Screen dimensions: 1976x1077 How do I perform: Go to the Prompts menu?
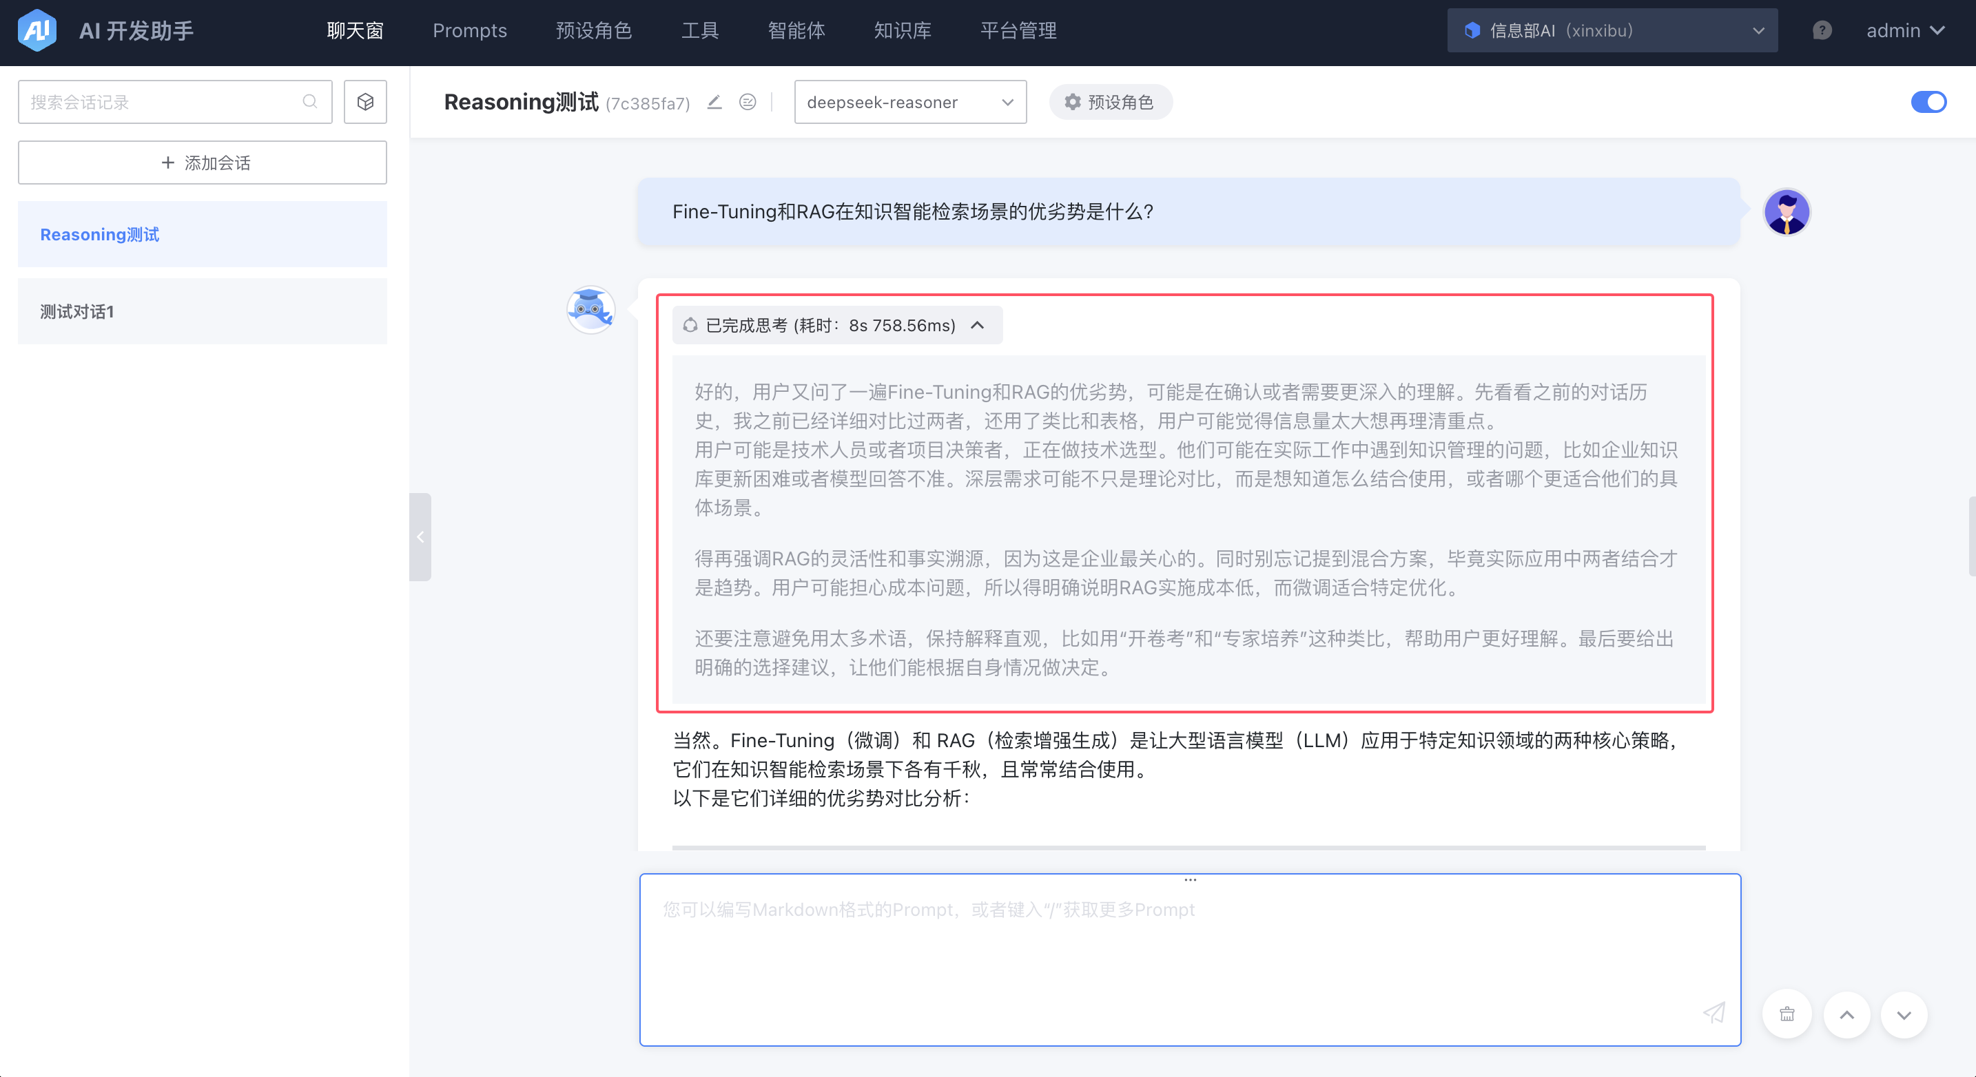tap(469, 31)
